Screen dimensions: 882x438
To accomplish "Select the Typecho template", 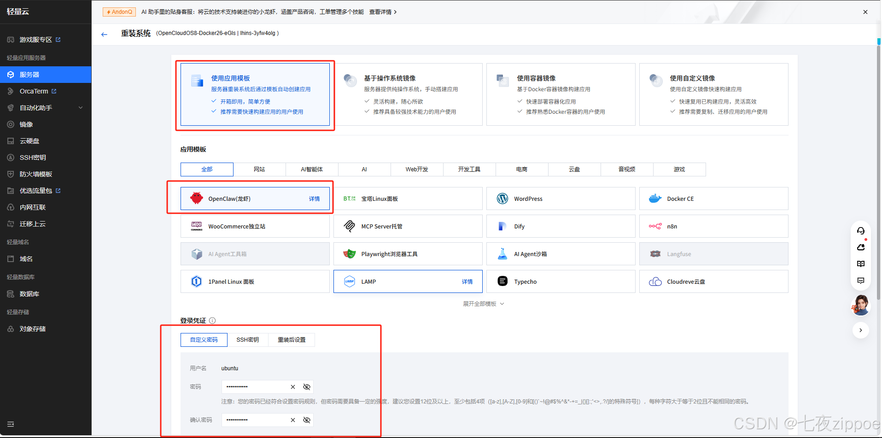I will point(561,281).
